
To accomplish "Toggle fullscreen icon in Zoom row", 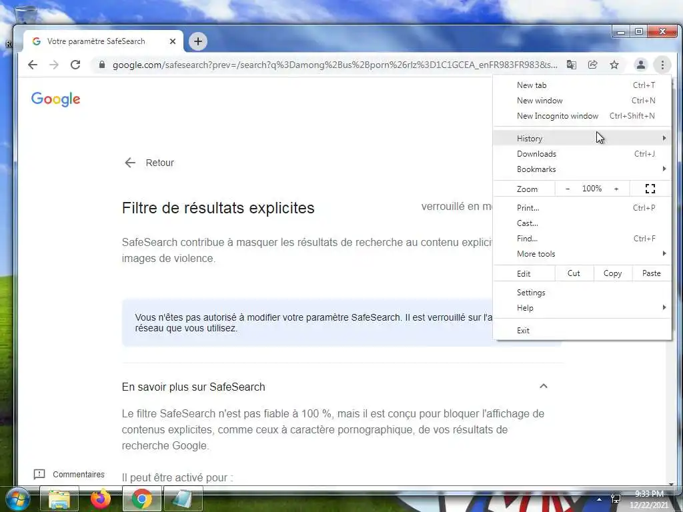I will pyautogui.click(x=650, y=189).
